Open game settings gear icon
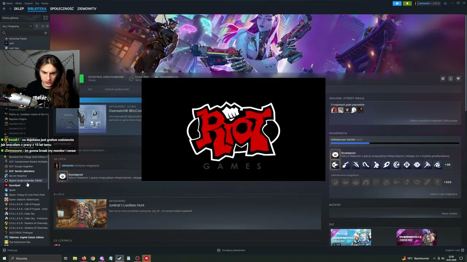Screen dimensions: 467x262 click(443, 79)
